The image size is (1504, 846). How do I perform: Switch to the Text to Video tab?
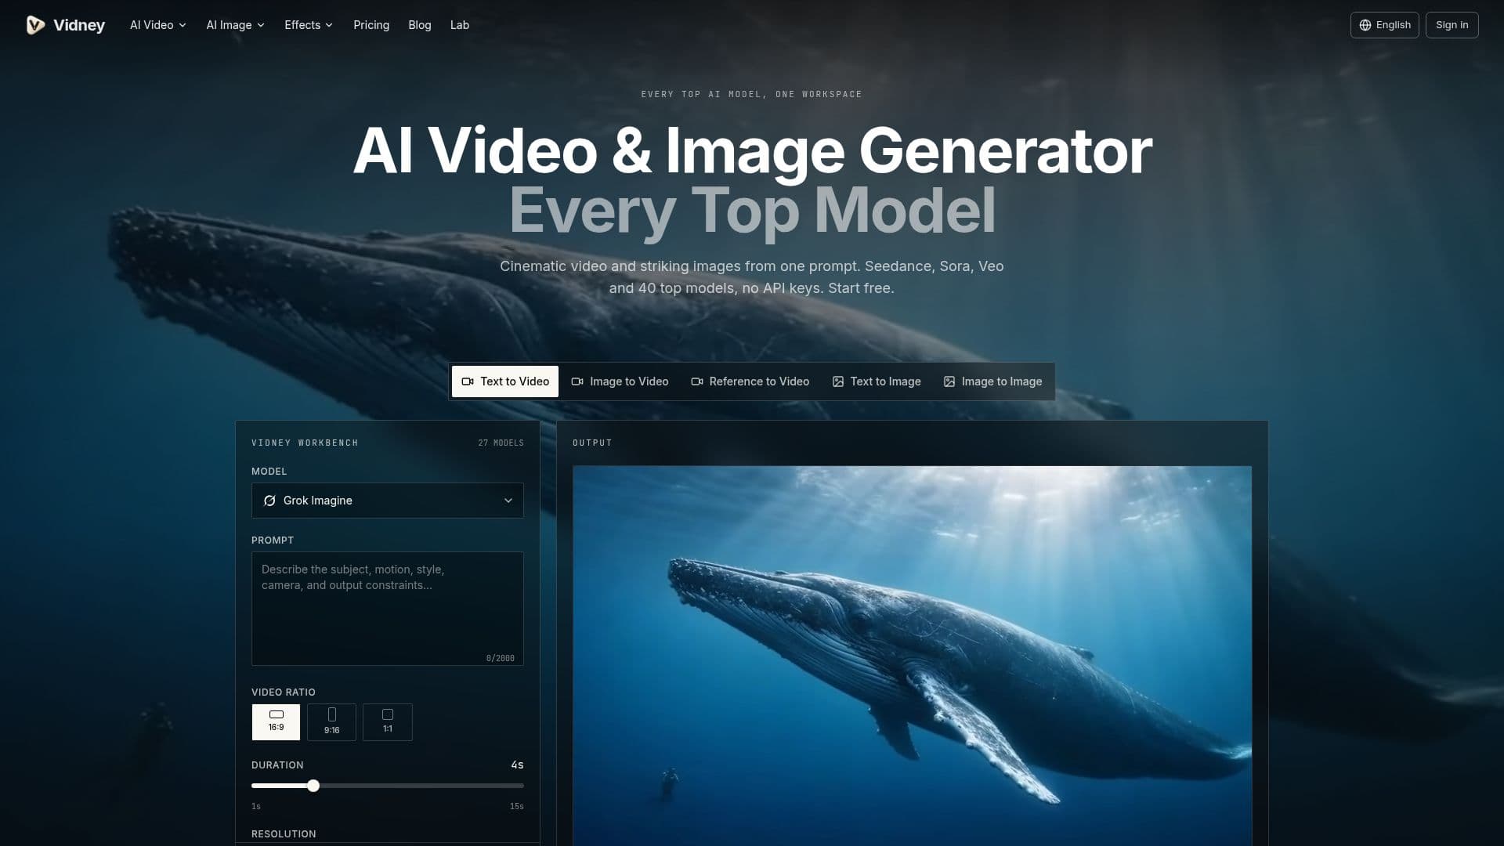pos(505,381)
